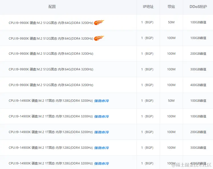Screen dimensions: 213x169
Task: Click 100M bandwidth in I9-9900K 200GB峰值 row
Action: tap(171, 54)
